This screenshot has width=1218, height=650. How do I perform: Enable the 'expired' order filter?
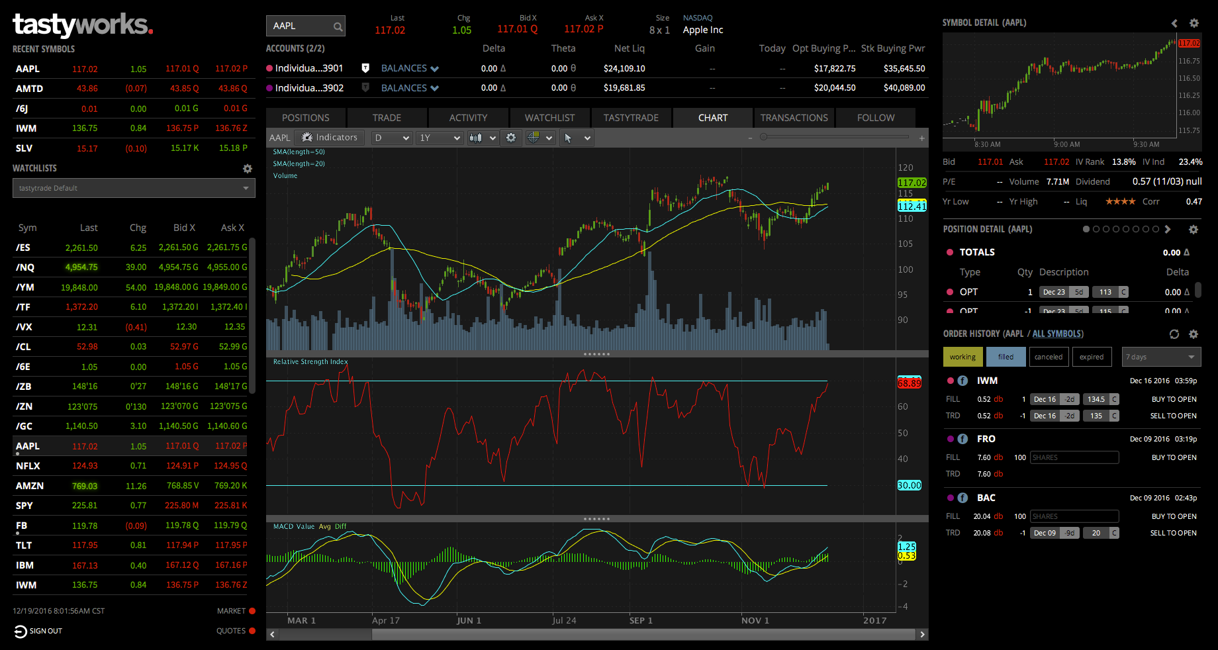tap(1092, 356)
